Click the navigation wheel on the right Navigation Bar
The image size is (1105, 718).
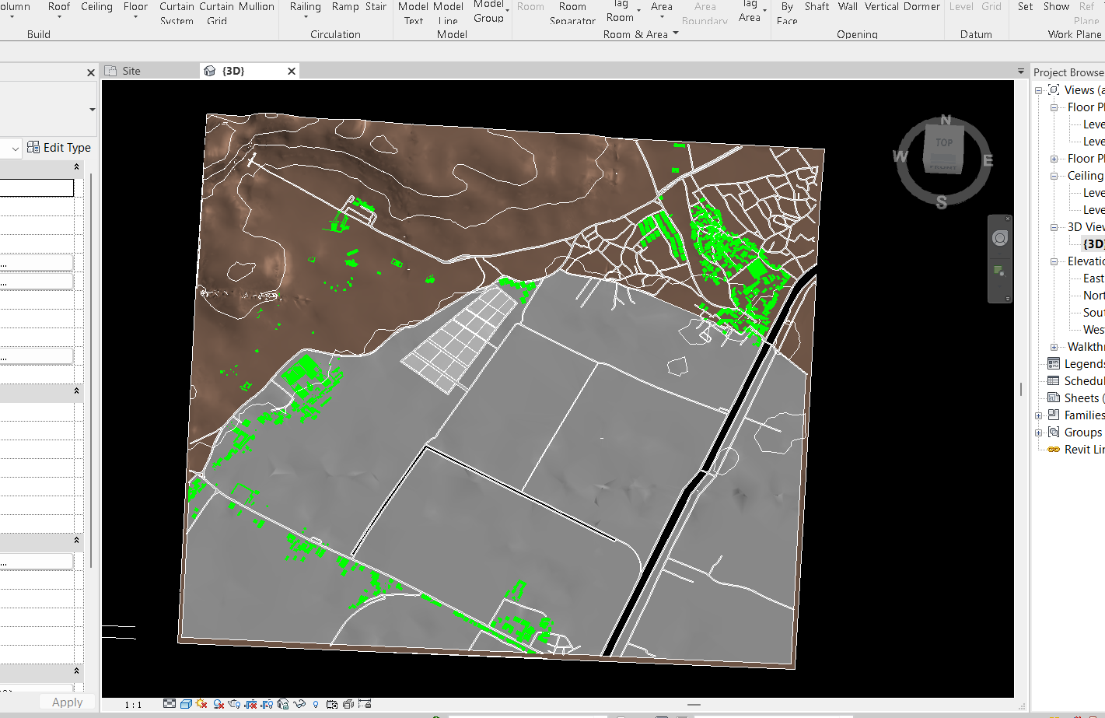pos(1000,238)
